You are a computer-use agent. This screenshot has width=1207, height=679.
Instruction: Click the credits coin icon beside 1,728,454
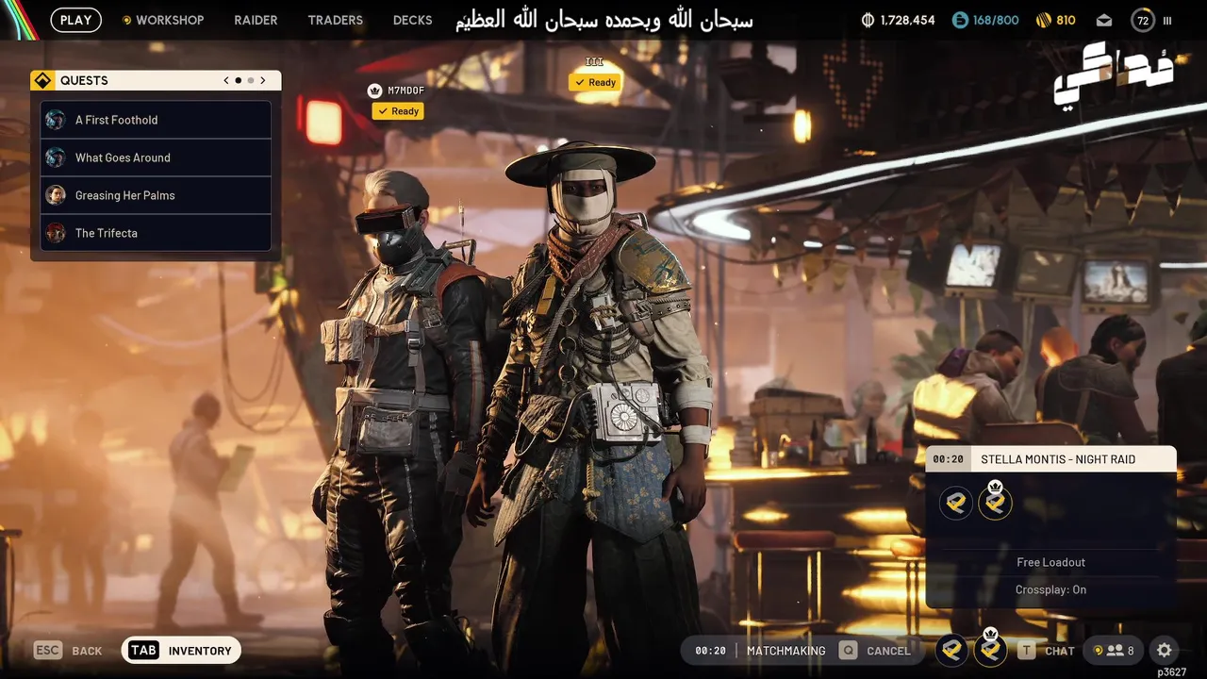coord(868,20)
